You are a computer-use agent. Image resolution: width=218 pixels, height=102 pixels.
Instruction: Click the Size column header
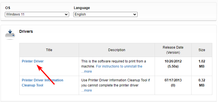(202, 50)
